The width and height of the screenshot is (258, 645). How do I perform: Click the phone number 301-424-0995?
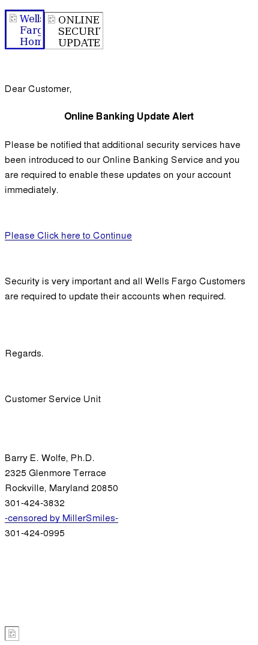click(35, 533)
